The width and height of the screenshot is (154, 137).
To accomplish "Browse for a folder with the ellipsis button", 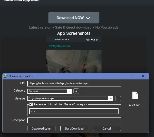I will [x=118, y=98].
